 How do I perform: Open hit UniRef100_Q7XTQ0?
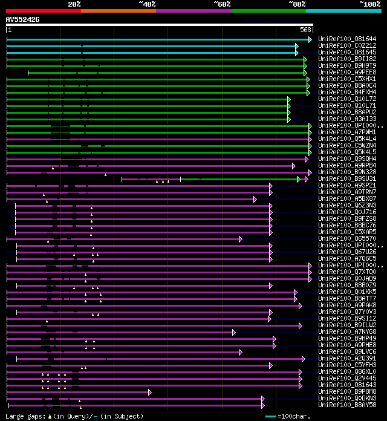[347, 272]
